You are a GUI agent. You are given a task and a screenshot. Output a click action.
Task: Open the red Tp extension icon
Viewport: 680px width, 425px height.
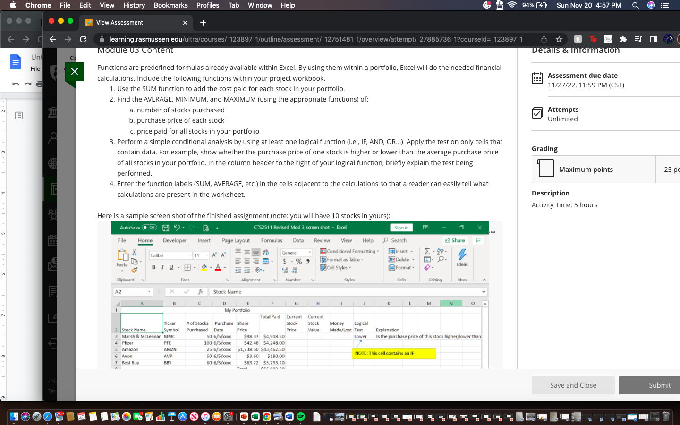[x=593, y=39]
